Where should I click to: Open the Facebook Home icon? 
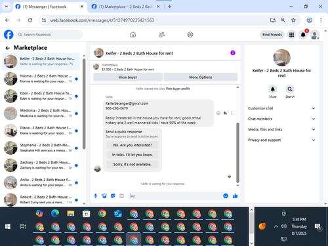(133, 35)
